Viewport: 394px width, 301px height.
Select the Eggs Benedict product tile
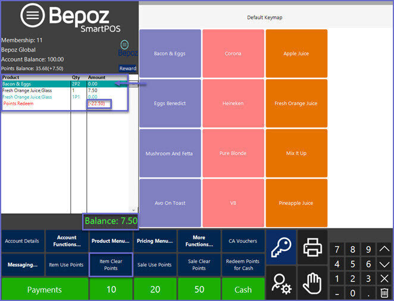pos(170,104)
